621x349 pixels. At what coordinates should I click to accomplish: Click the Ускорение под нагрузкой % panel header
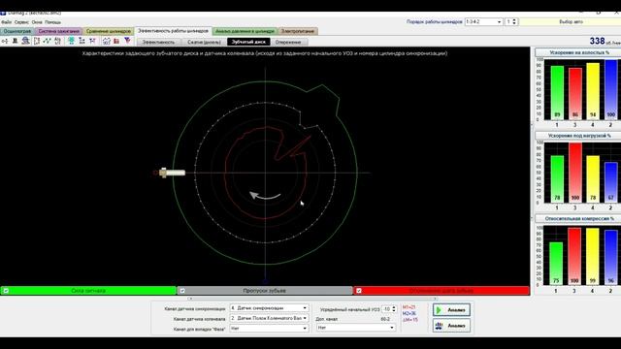[x=577, y=136]
